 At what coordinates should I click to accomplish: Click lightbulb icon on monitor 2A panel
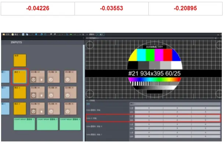tap(41, 95)
